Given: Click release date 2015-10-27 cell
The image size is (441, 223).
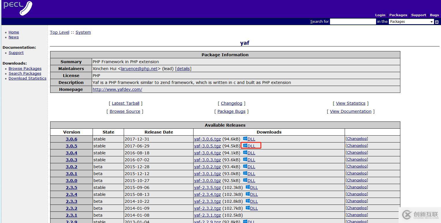Looking at the screenshot, I should (159, 181).
